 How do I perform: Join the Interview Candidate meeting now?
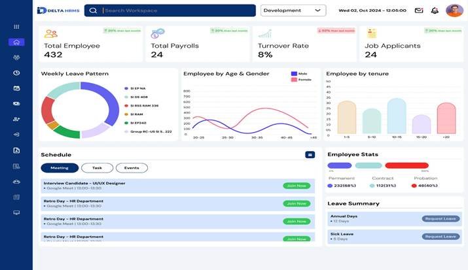tap(297, 186)
